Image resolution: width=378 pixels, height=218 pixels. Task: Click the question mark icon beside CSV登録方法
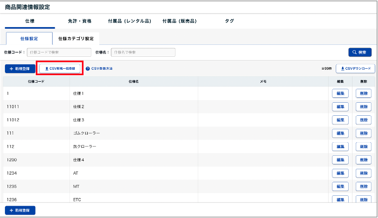click(x=88, y=69)
